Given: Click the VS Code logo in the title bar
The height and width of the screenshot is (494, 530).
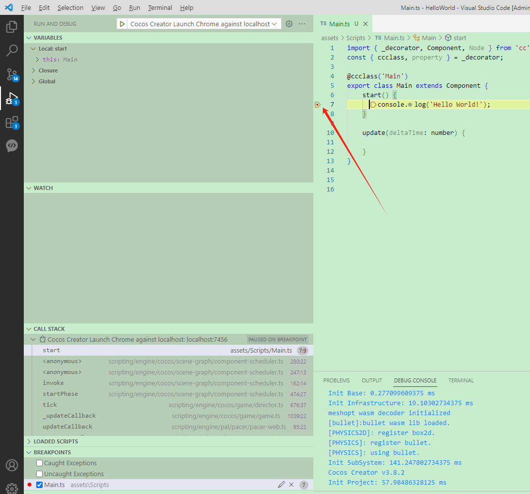Looking at the screenshot, I should point(9,7).
